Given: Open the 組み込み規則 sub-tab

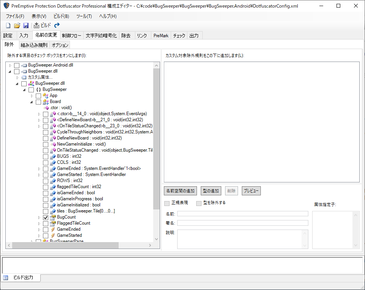Looking at the screenshot, I should click(34, 45).
